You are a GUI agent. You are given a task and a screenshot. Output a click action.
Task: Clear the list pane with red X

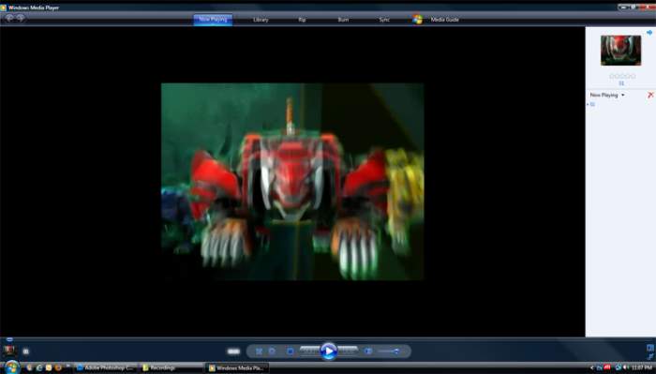[x=650, y=95]
